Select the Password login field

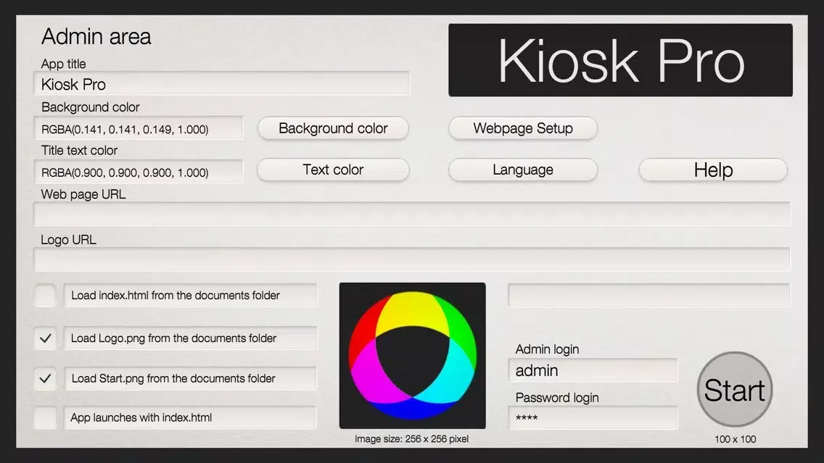pyautogui.click(x=593, y=418)
